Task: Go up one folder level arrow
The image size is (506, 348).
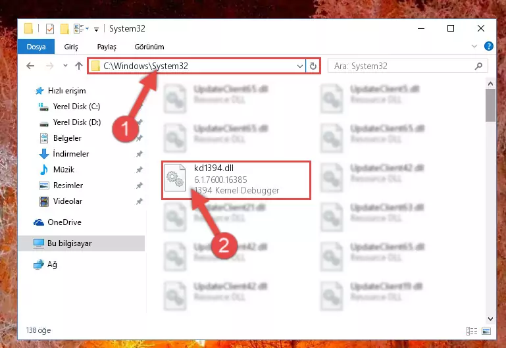Action: point(79,66)
